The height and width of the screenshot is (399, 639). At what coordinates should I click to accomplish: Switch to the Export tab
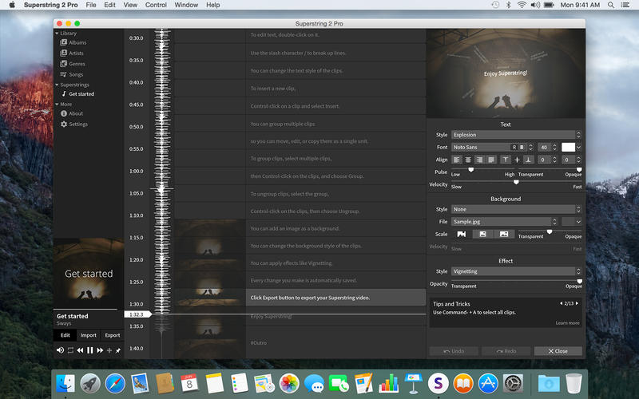[113, 335]
